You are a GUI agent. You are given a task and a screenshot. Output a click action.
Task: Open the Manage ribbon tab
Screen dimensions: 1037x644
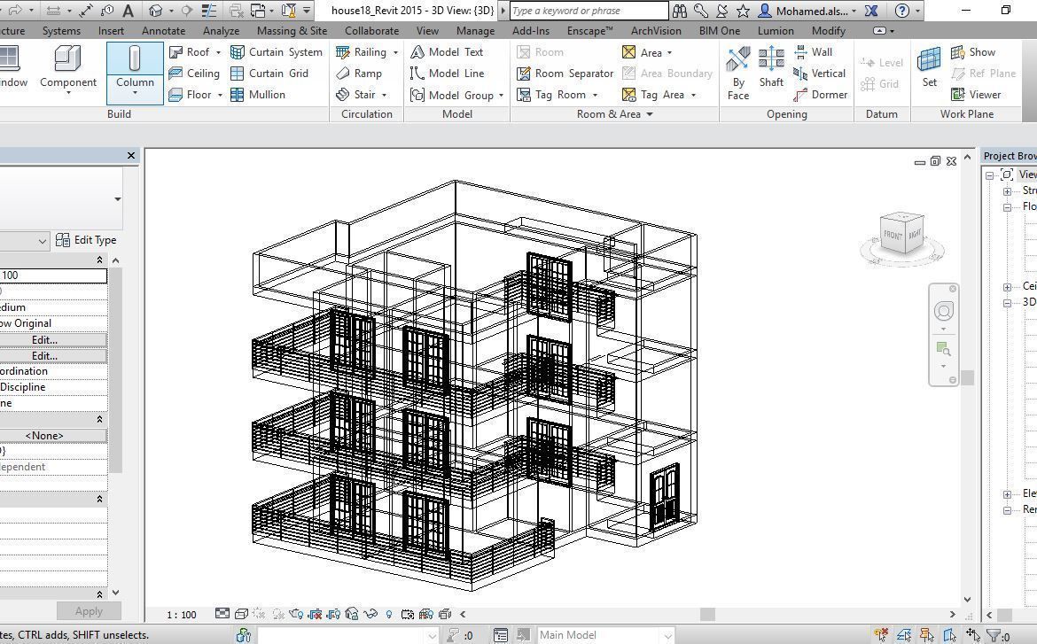pyautogui.click(x=475, y=30)
